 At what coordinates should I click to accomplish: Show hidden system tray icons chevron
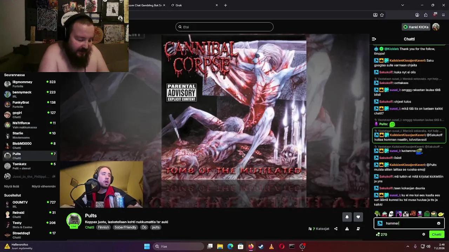[408, 246]
